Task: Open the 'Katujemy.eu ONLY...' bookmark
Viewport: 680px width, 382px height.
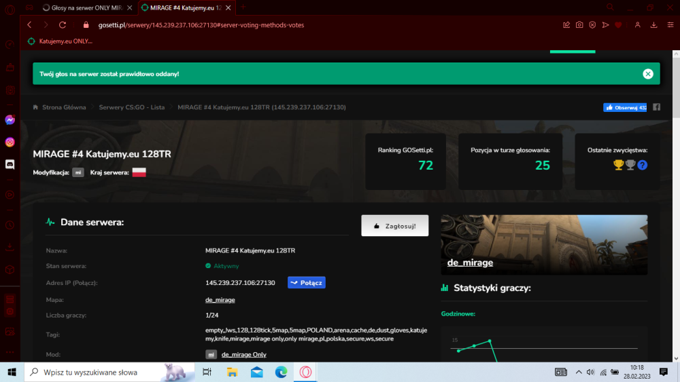Action: point(61,41)
